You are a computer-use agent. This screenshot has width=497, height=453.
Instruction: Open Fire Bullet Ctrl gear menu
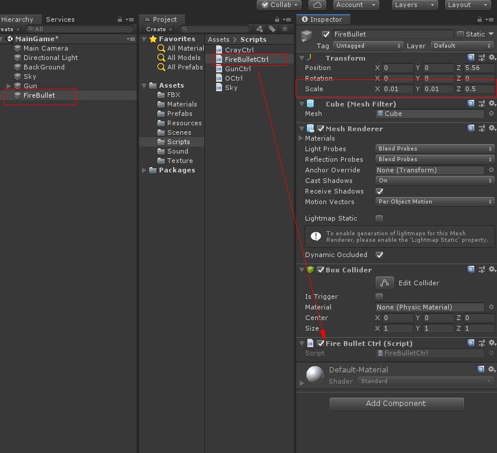coord(492,343)
